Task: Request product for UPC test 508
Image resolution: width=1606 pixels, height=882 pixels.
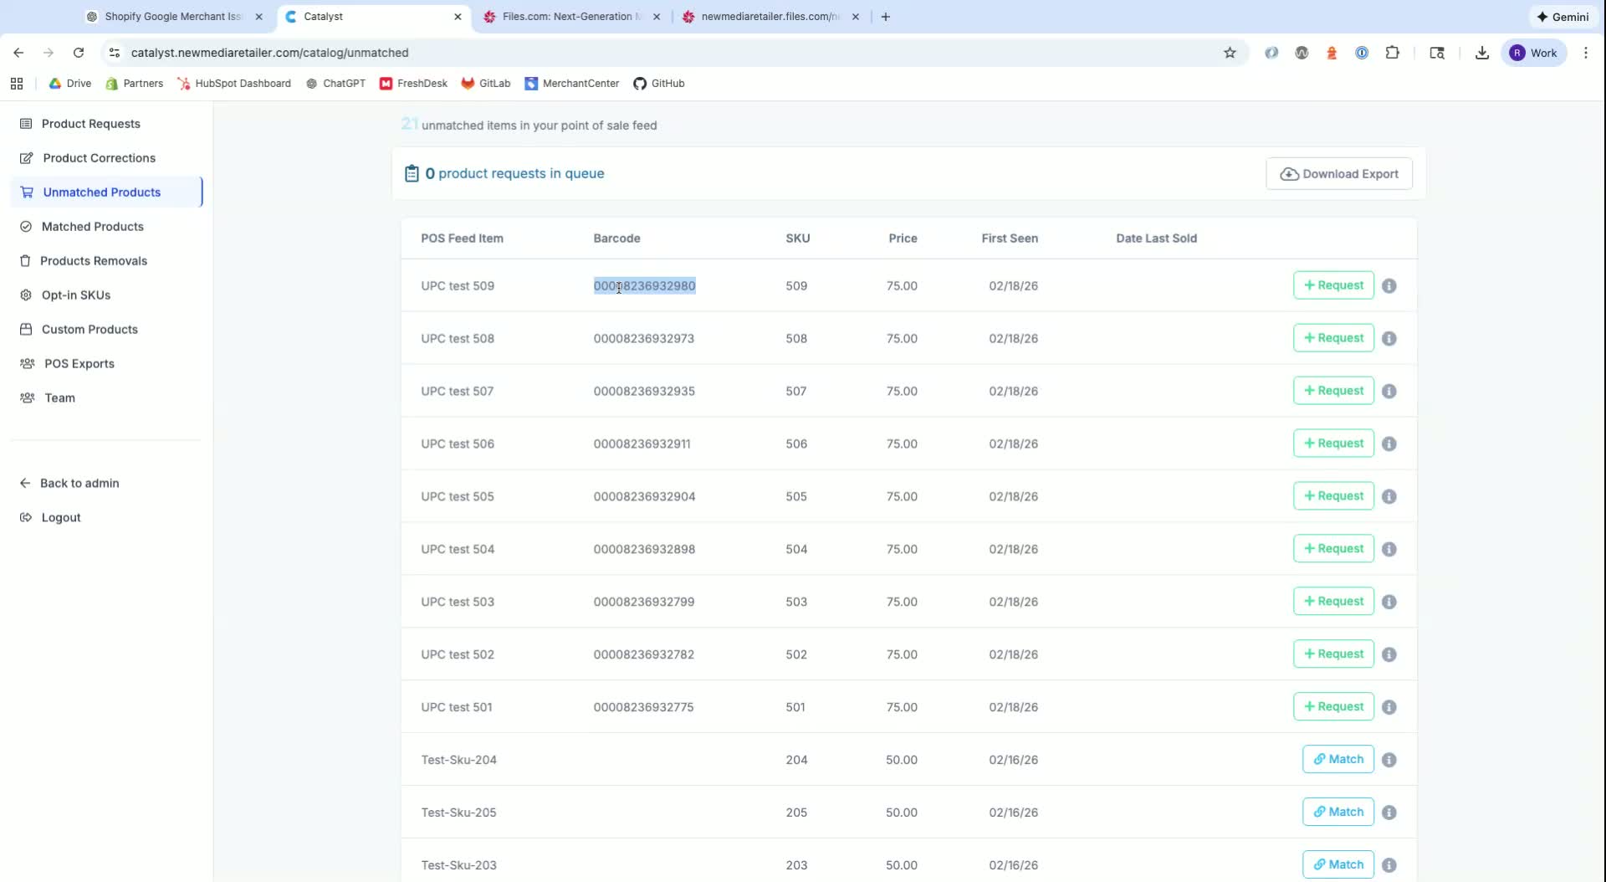Action: [1333, 338]
